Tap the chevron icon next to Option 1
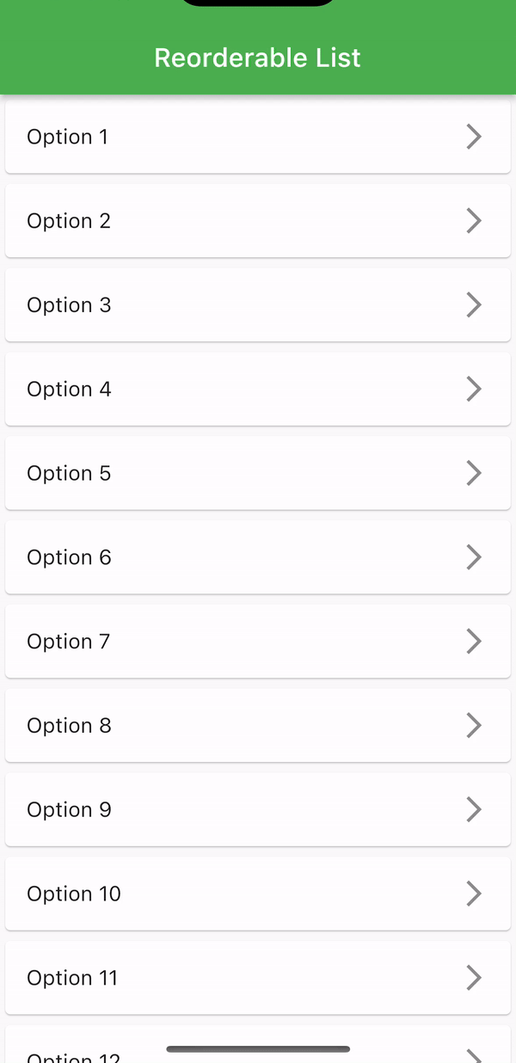 [474, 136]
